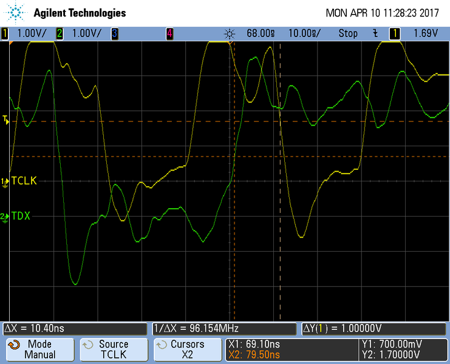
Task: Select the yellow channel 1 indicator
Action: [x=5, y=34]
